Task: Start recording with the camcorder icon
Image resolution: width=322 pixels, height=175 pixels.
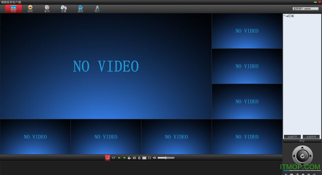Action: [129, 158]
